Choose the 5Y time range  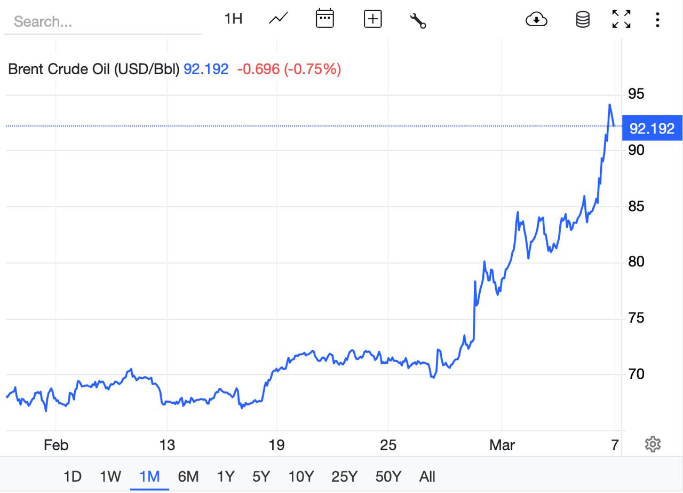click(x=261, y=476)
